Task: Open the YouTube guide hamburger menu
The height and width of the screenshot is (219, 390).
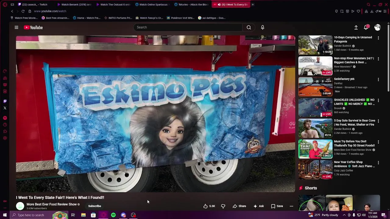Action: point(16,27)
